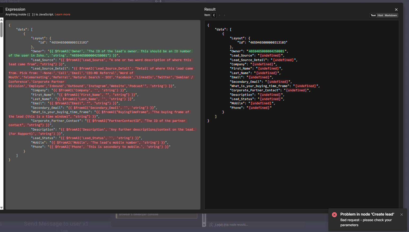This screenshot has width=409, height=232.
Task: Click the expression scrollbar thumb
Action: [x=2, y=29]
